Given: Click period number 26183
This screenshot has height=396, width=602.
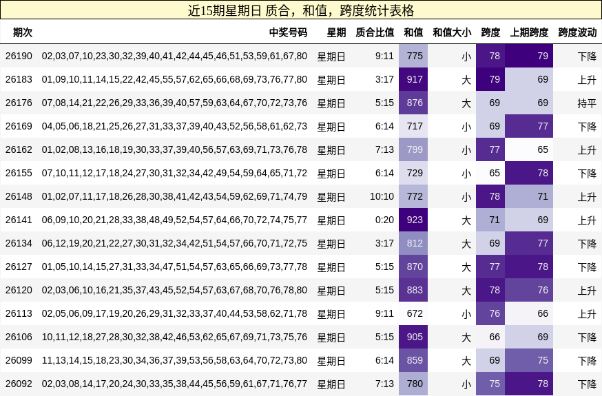Looking at the screenshot, I should [x=19, y=79].
